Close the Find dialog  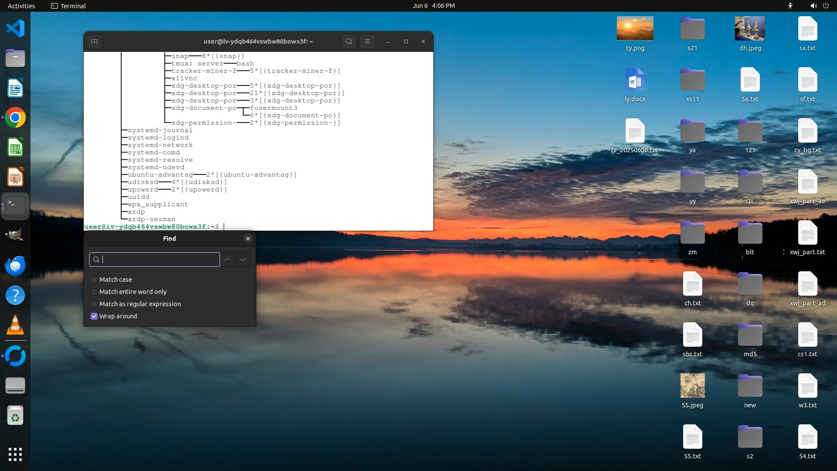tap(248, 239)
